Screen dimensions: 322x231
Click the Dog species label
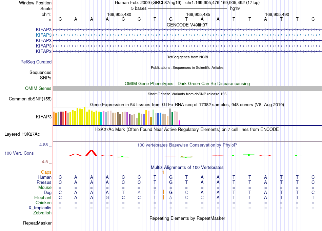47,193
